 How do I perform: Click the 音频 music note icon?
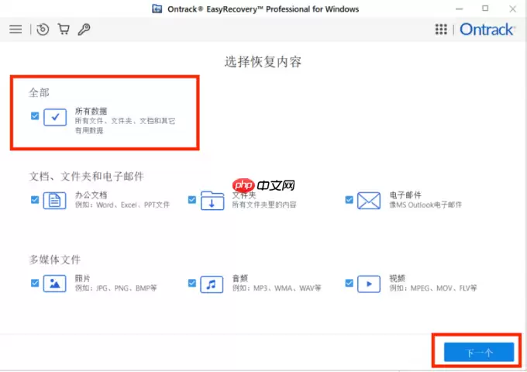pos(212,284)
